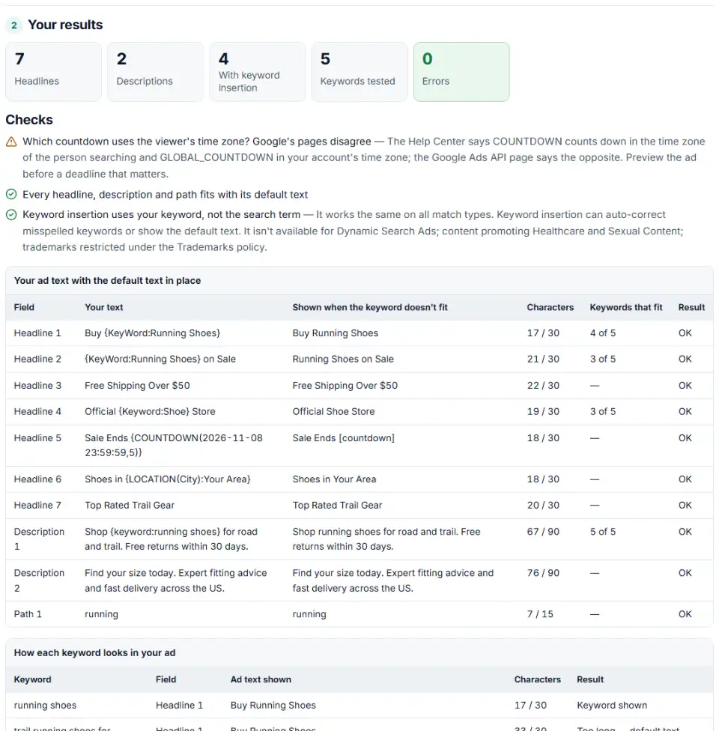Click the 'Headline 2' row label
719x731 pixels.
[37, 359]
